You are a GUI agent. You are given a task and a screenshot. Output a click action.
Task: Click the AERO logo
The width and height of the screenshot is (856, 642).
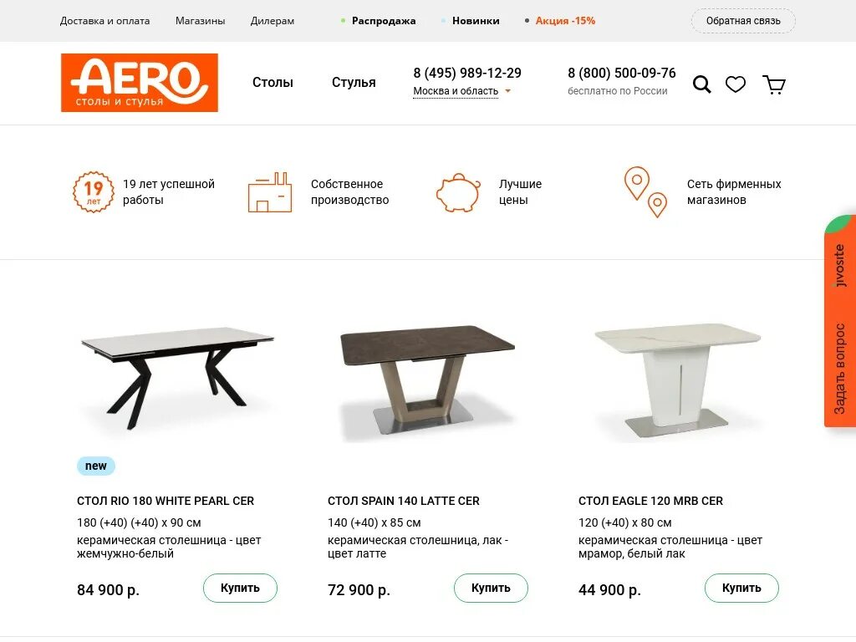click(140, 83)
